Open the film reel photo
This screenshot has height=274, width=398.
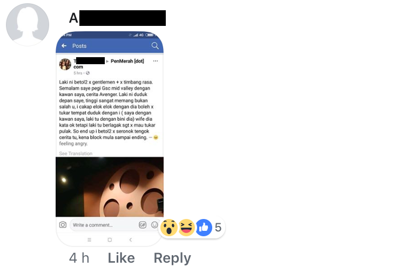[110, 187]
